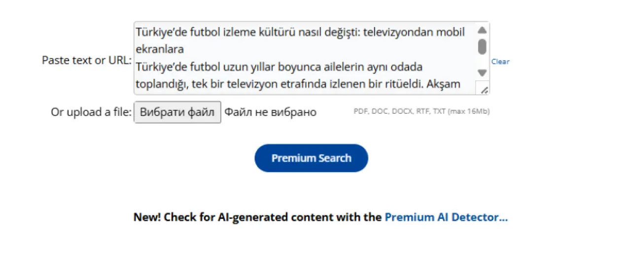
Task: Click the text box scrollbar thumb
Action: point(482,46)
